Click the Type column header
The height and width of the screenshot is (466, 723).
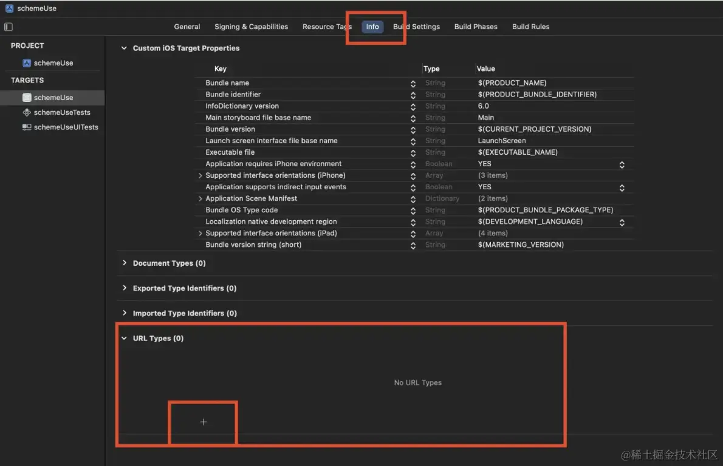(x=431, y=69)
